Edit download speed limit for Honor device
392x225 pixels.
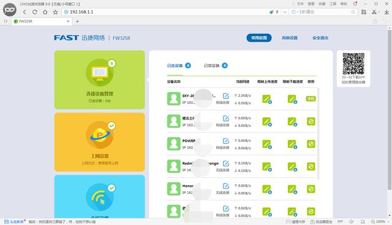tap(292, 190)
